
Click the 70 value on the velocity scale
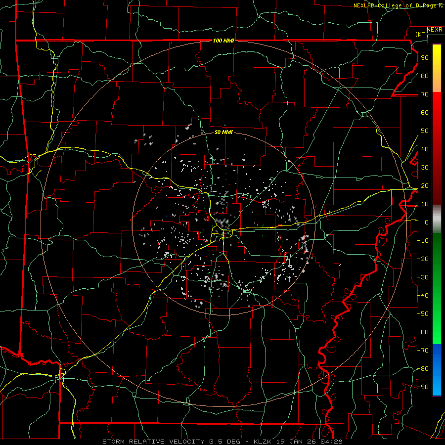[425, 94]
